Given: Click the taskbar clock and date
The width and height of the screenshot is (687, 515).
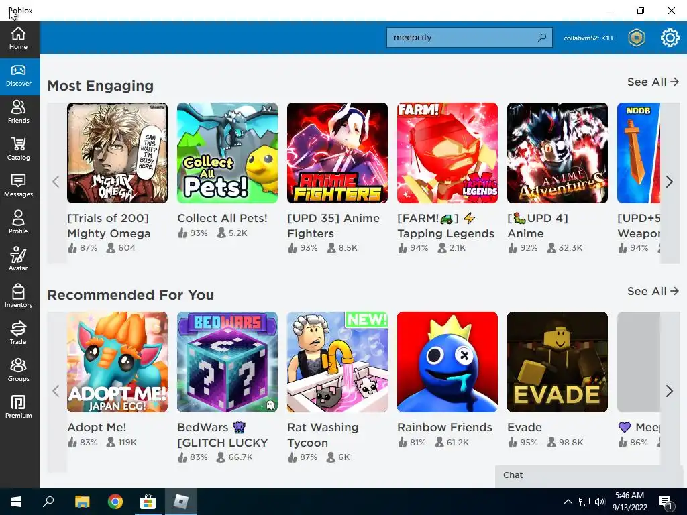Looking at the screenshot, I should pos(629,502).
